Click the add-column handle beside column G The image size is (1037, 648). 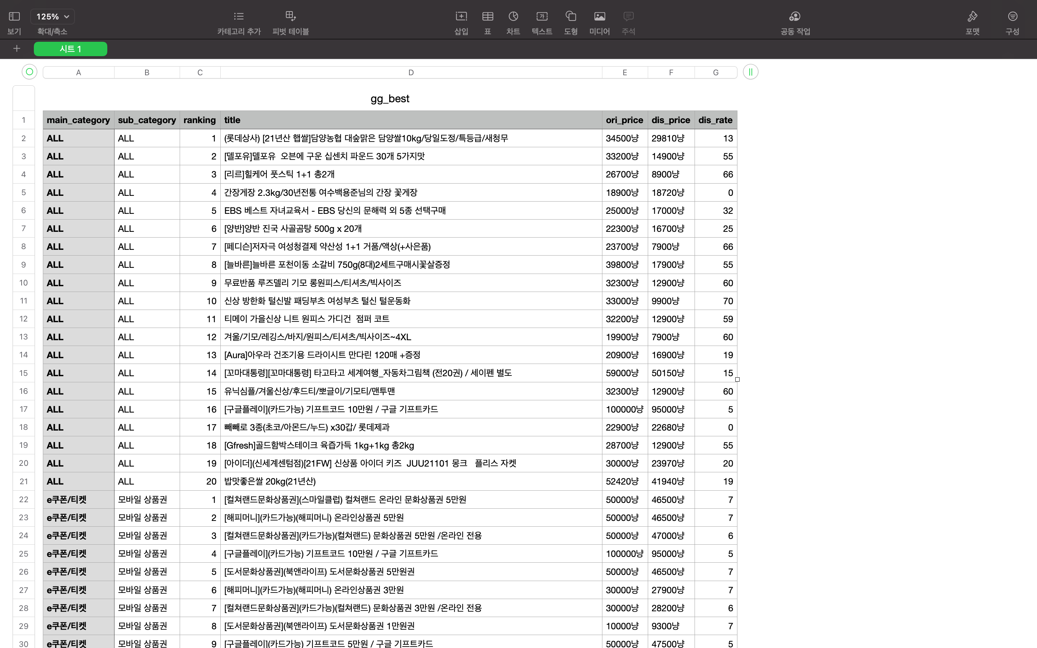(x=750, y=72)
